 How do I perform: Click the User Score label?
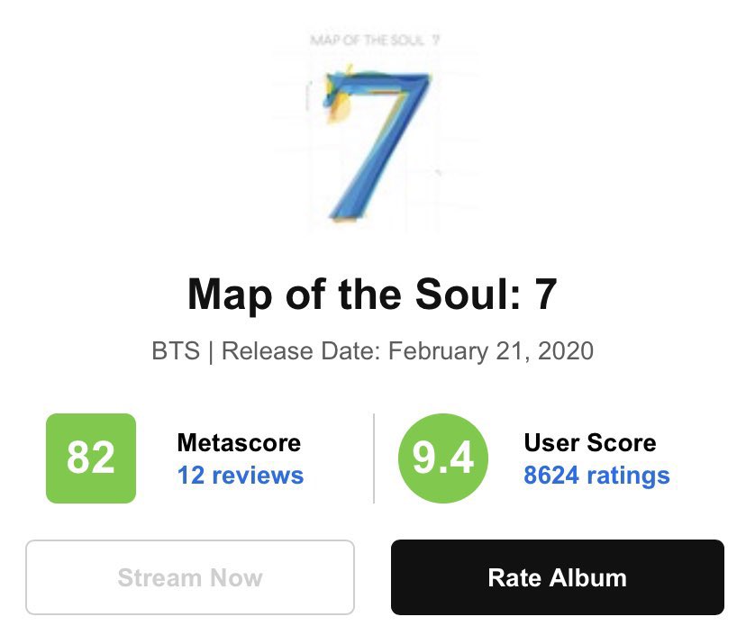(x=590, y=443)
